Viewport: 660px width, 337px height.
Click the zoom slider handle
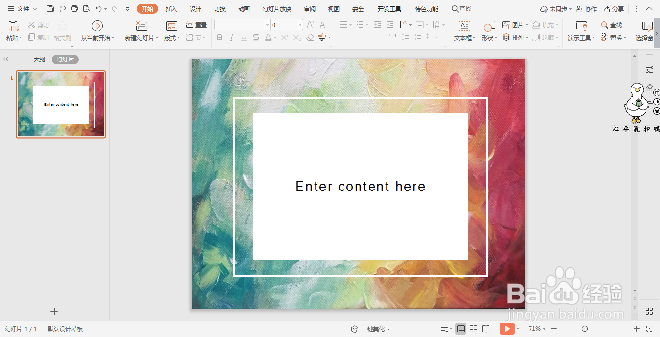click(x=585, y=329)
